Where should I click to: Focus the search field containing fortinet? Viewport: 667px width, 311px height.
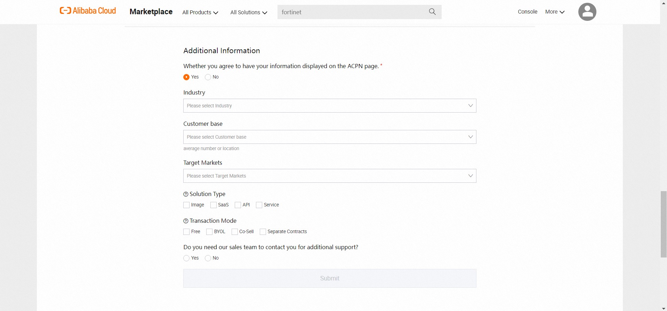pyautogui.click(x=351, y=12)
